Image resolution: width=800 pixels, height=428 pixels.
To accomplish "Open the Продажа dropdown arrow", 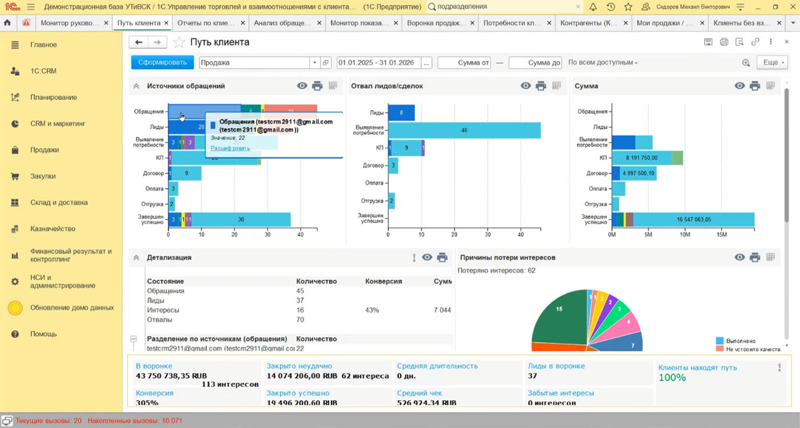I will (x=314, y=63).
